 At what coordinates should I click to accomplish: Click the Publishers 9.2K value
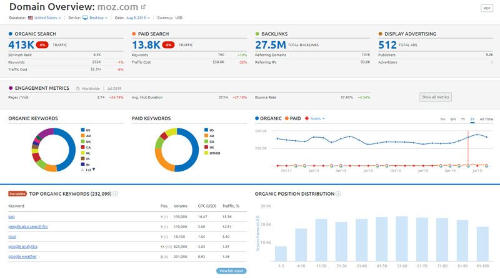pos(489,55)
